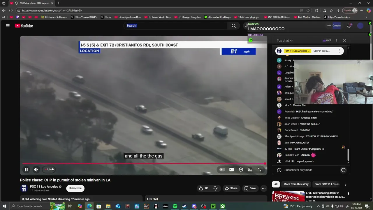Open Steam from the taskbar
The width and height of the screenshot is (373, 210).
coord(184,206)
